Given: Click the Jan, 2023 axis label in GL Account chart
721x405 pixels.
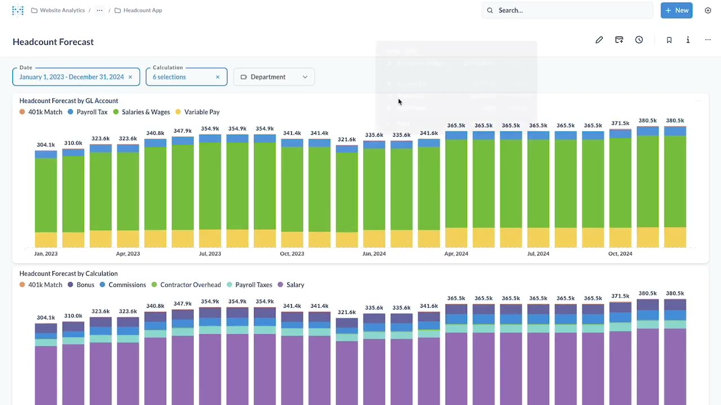Looking at the screenshot, I should (x=46, y=254).
